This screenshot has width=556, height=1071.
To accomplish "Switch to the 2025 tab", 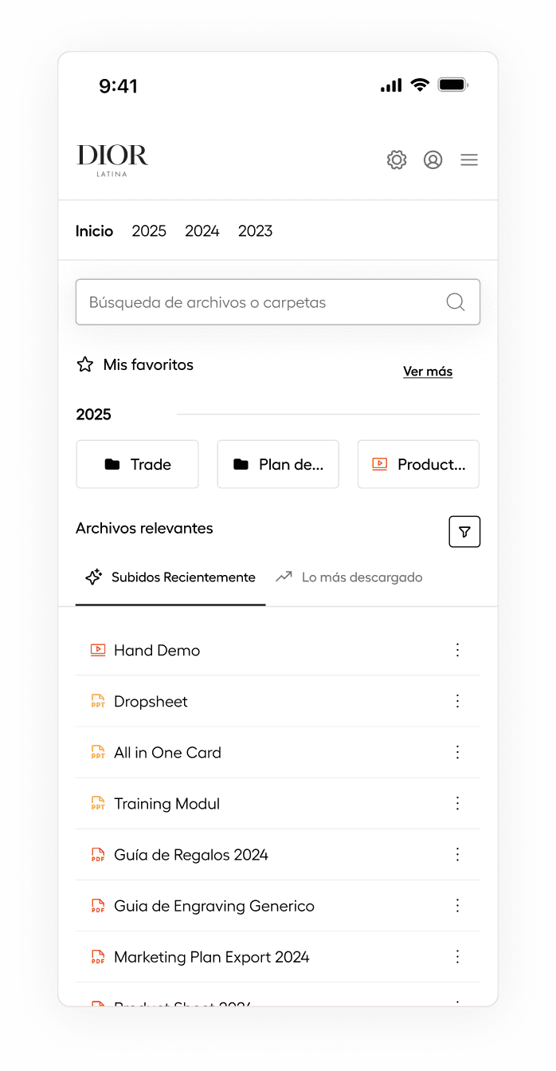I will (x=149, y=231).
